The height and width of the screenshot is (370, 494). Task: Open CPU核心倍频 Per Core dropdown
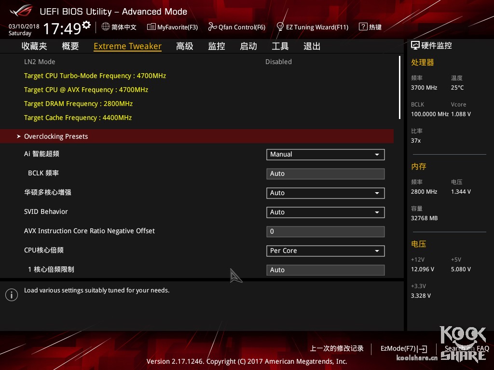tap(326, 251)
